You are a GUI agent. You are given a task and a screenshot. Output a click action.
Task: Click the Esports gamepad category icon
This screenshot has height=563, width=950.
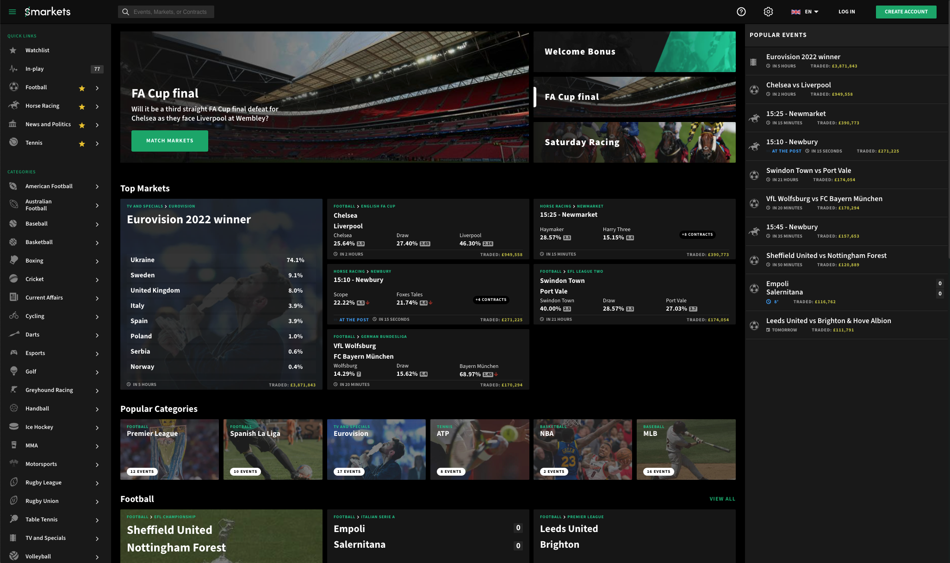(x=14, y=353)
